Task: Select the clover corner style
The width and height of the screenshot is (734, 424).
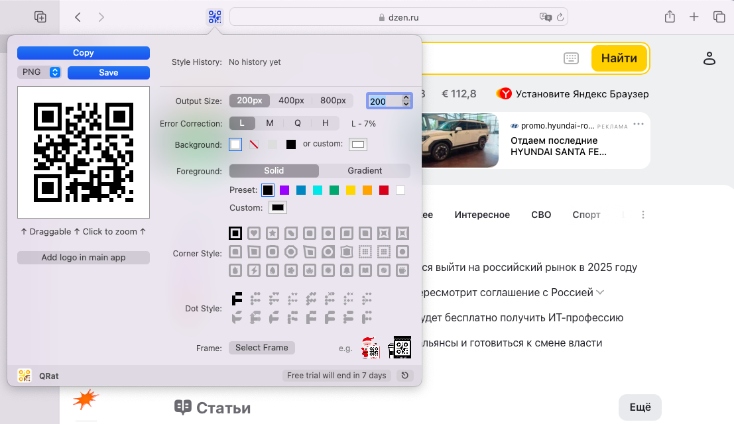Action: click(x=291, y=270)
